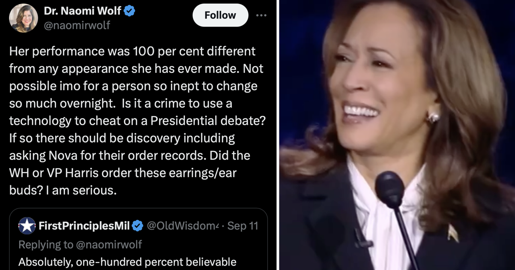Click the @OldWisdom handle in quoted tweet
515x270 pixels.
tap(183, 225)
